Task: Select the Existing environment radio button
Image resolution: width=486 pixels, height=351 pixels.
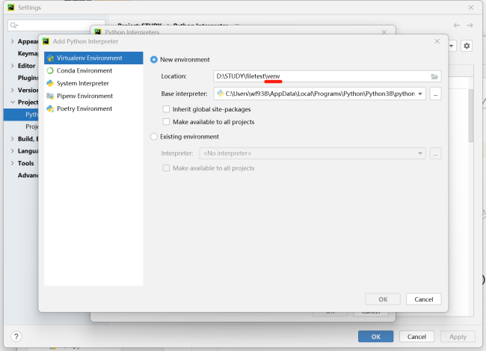Action: [154, 137]
